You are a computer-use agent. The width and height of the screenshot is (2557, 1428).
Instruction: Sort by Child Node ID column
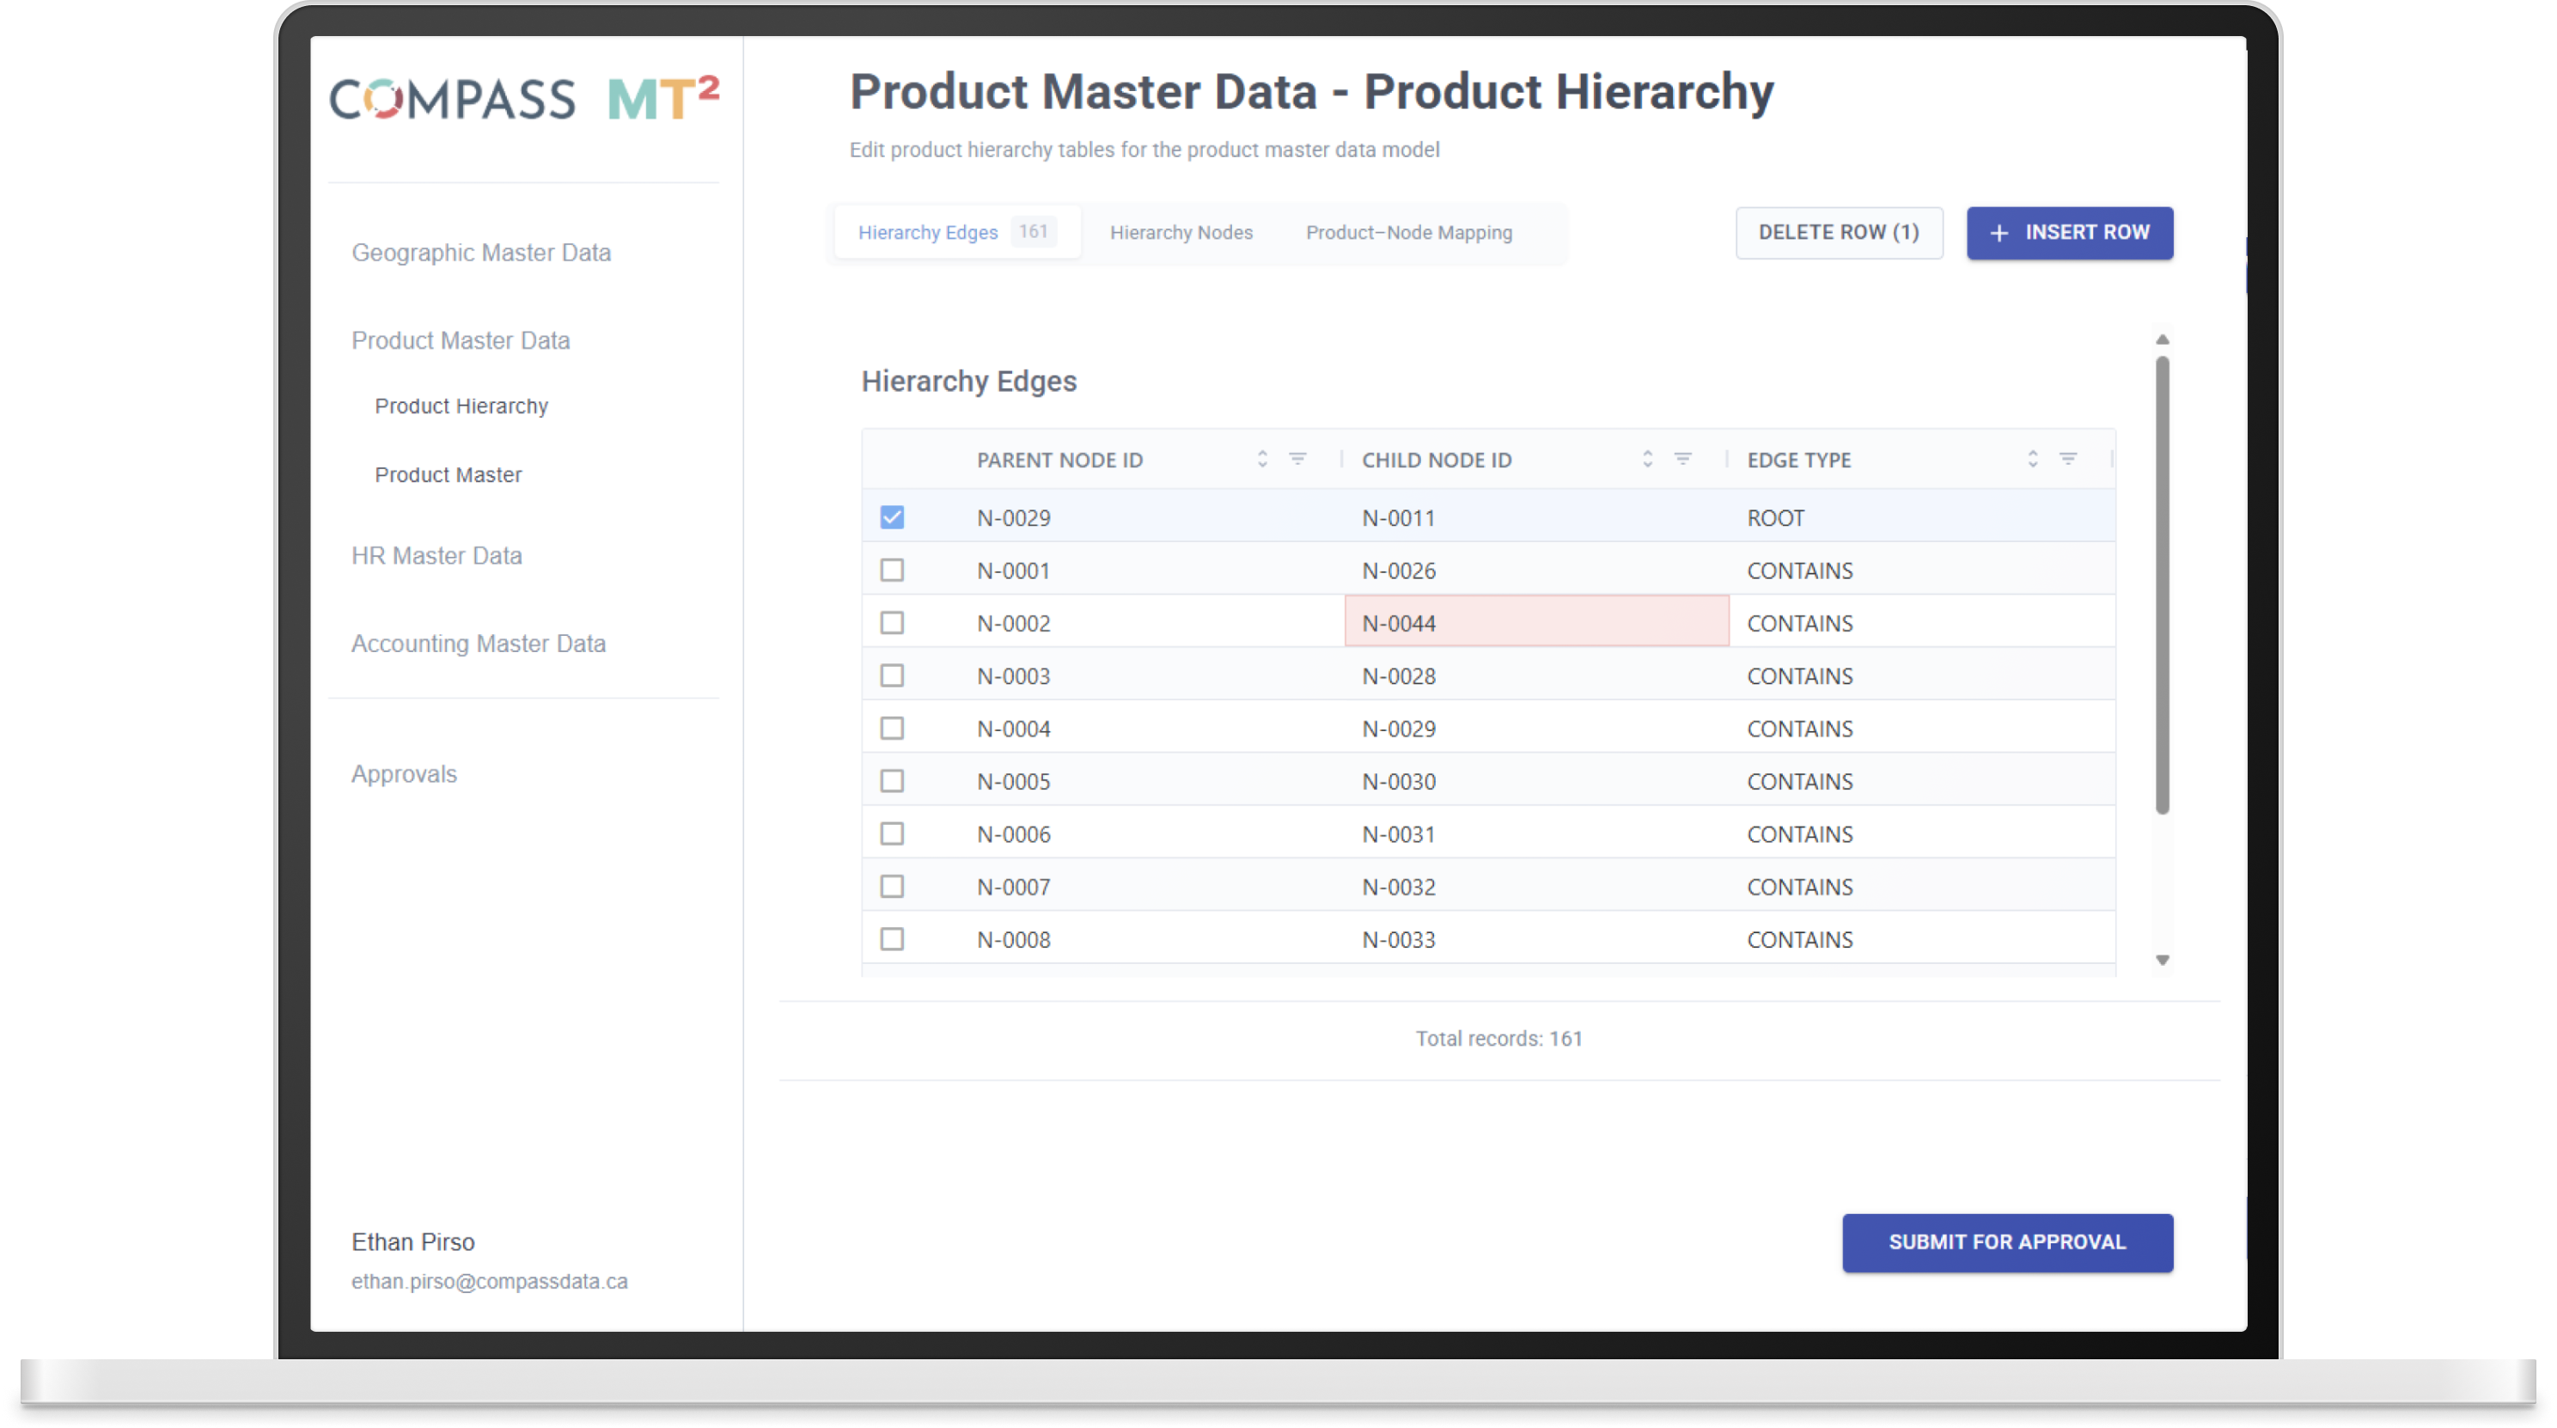[1647, 460]
